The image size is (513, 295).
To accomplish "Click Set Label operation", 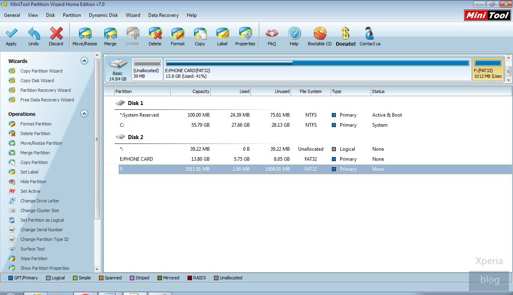I will point(29,172).
